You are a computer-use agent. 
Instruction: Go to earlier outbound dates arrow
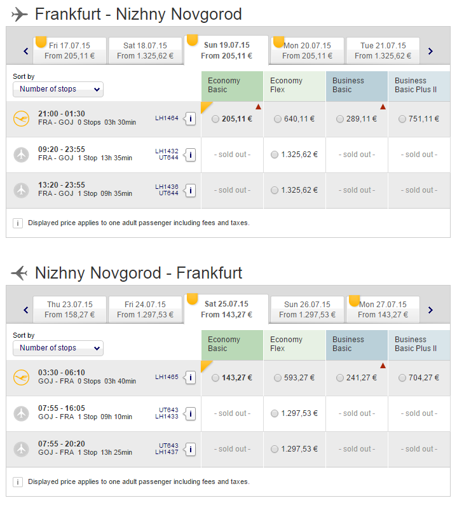tap(26, 52)
